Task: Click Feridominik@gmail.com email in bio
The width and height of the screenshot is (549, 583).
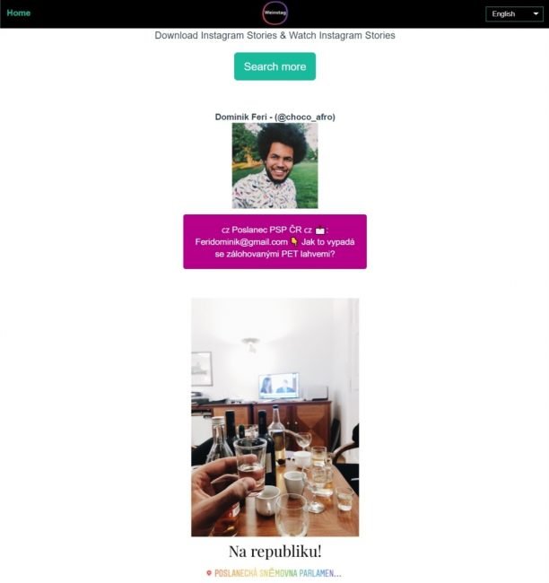Action: tap(241, 242)
